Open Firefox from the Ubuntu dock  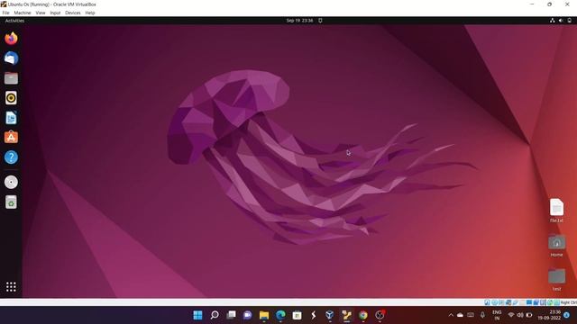pos(11,38)
